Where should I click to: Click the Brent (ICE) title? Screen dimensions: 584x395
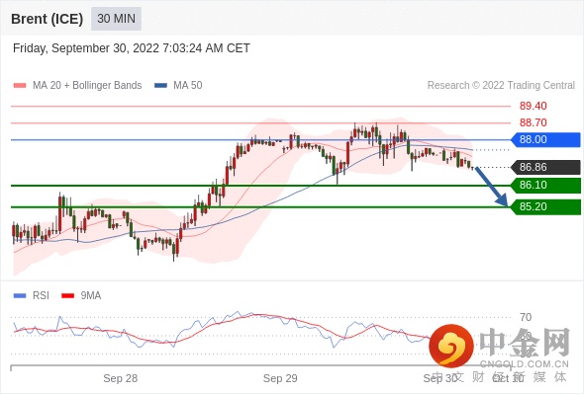click(x=48, y=19)
